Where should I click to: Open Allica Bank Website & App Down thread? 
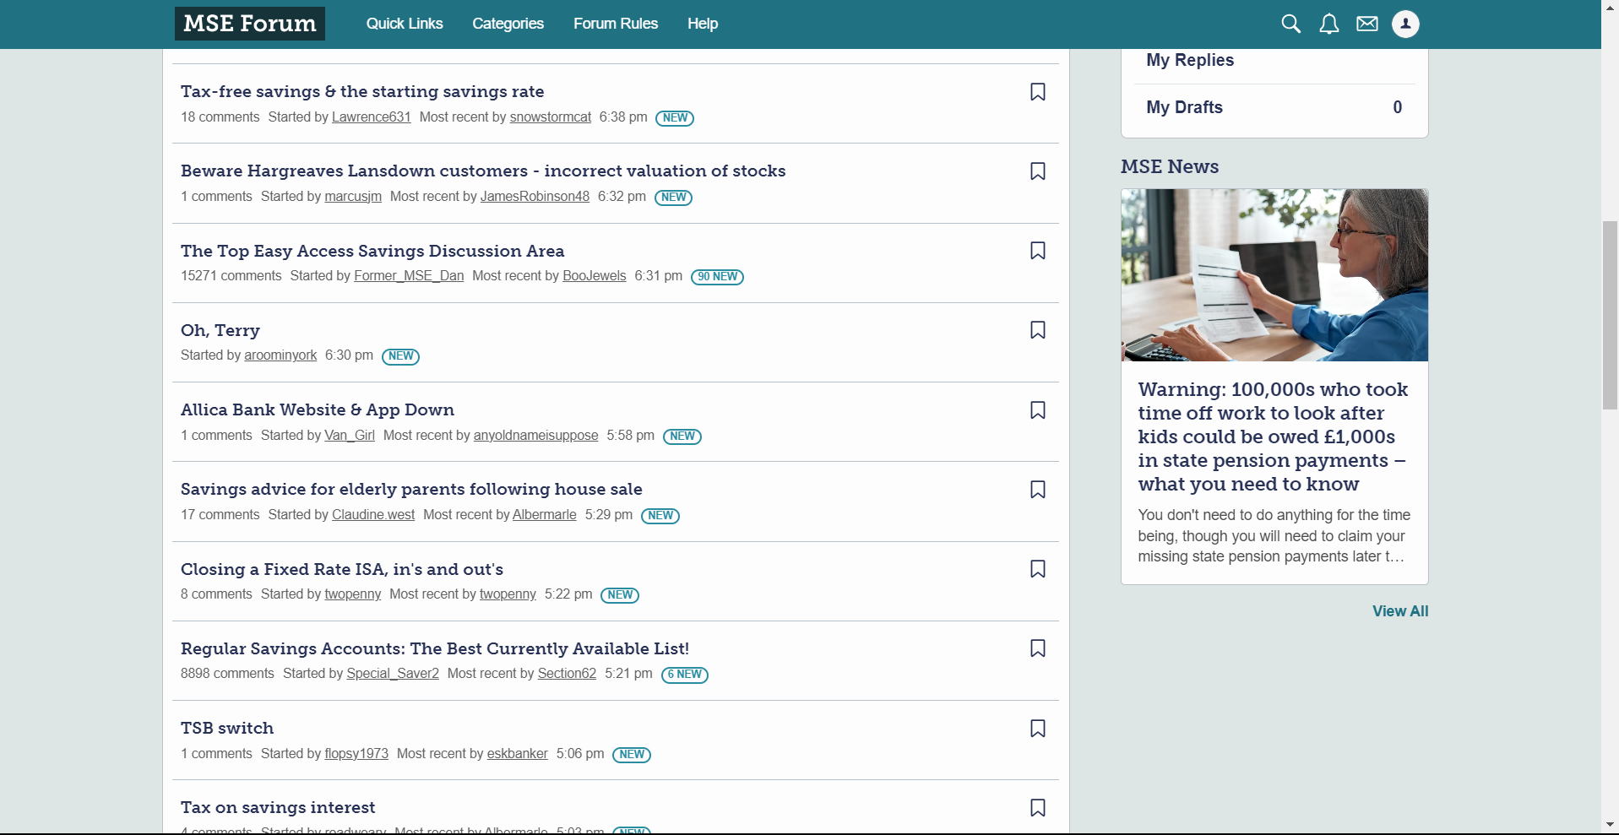click(318, 409)
